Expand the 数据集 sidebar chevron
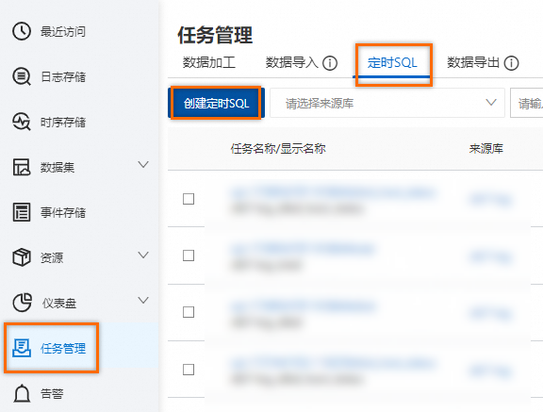 143,164
